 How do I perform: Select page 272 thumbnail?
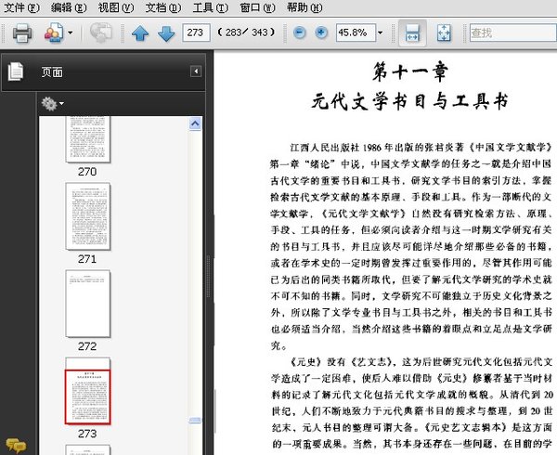click(x=86, y=303)
